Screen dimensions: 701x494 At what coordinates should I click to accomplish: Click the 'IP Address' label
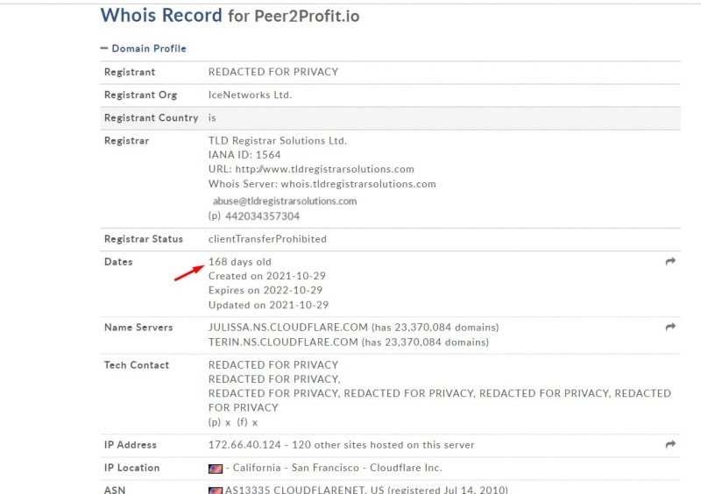click(131, 445)
